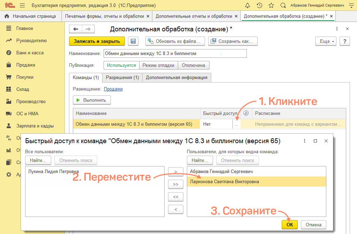Click the ellipsis button in Быстрый доступ cell

[236, 124]
